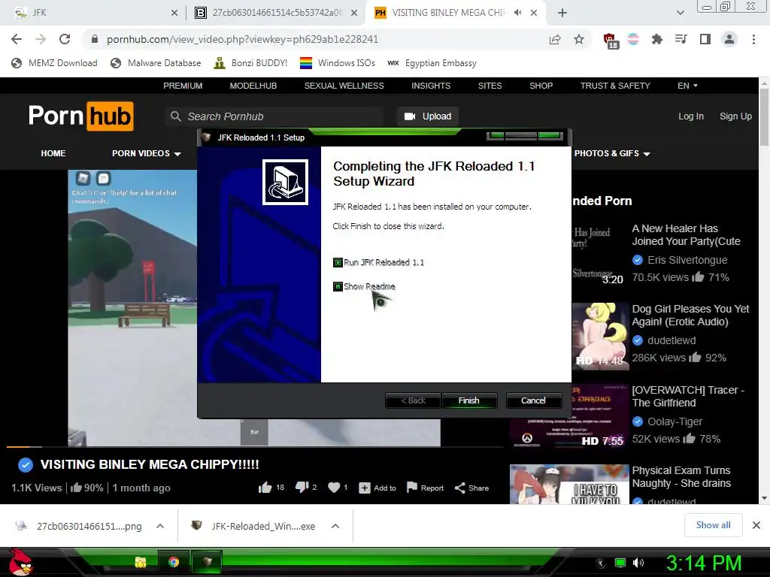This screenshot has height=577, width=770.
Task: Open the JFK-Reloaded exe download item
Action: click(254, 526)
